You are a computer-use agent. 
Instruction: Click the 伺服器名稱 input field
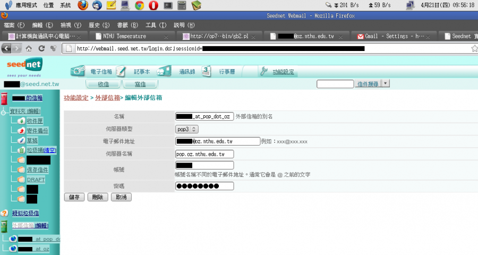pyautogui.click(x=204, y=154)
